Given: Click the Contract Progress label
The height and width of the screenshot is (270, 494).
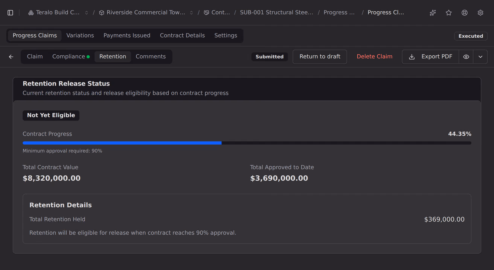Looking at the screenshot, I should (x=47, y=134).
